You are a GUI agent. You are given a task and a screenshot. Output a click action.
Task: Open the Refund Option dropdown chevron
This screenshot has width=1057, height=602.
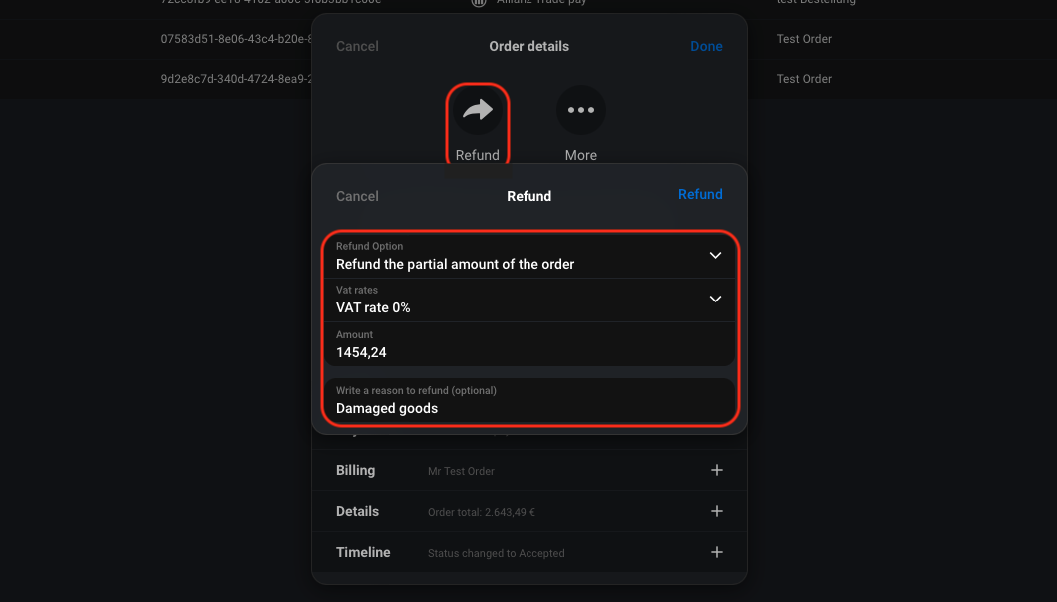715,256
